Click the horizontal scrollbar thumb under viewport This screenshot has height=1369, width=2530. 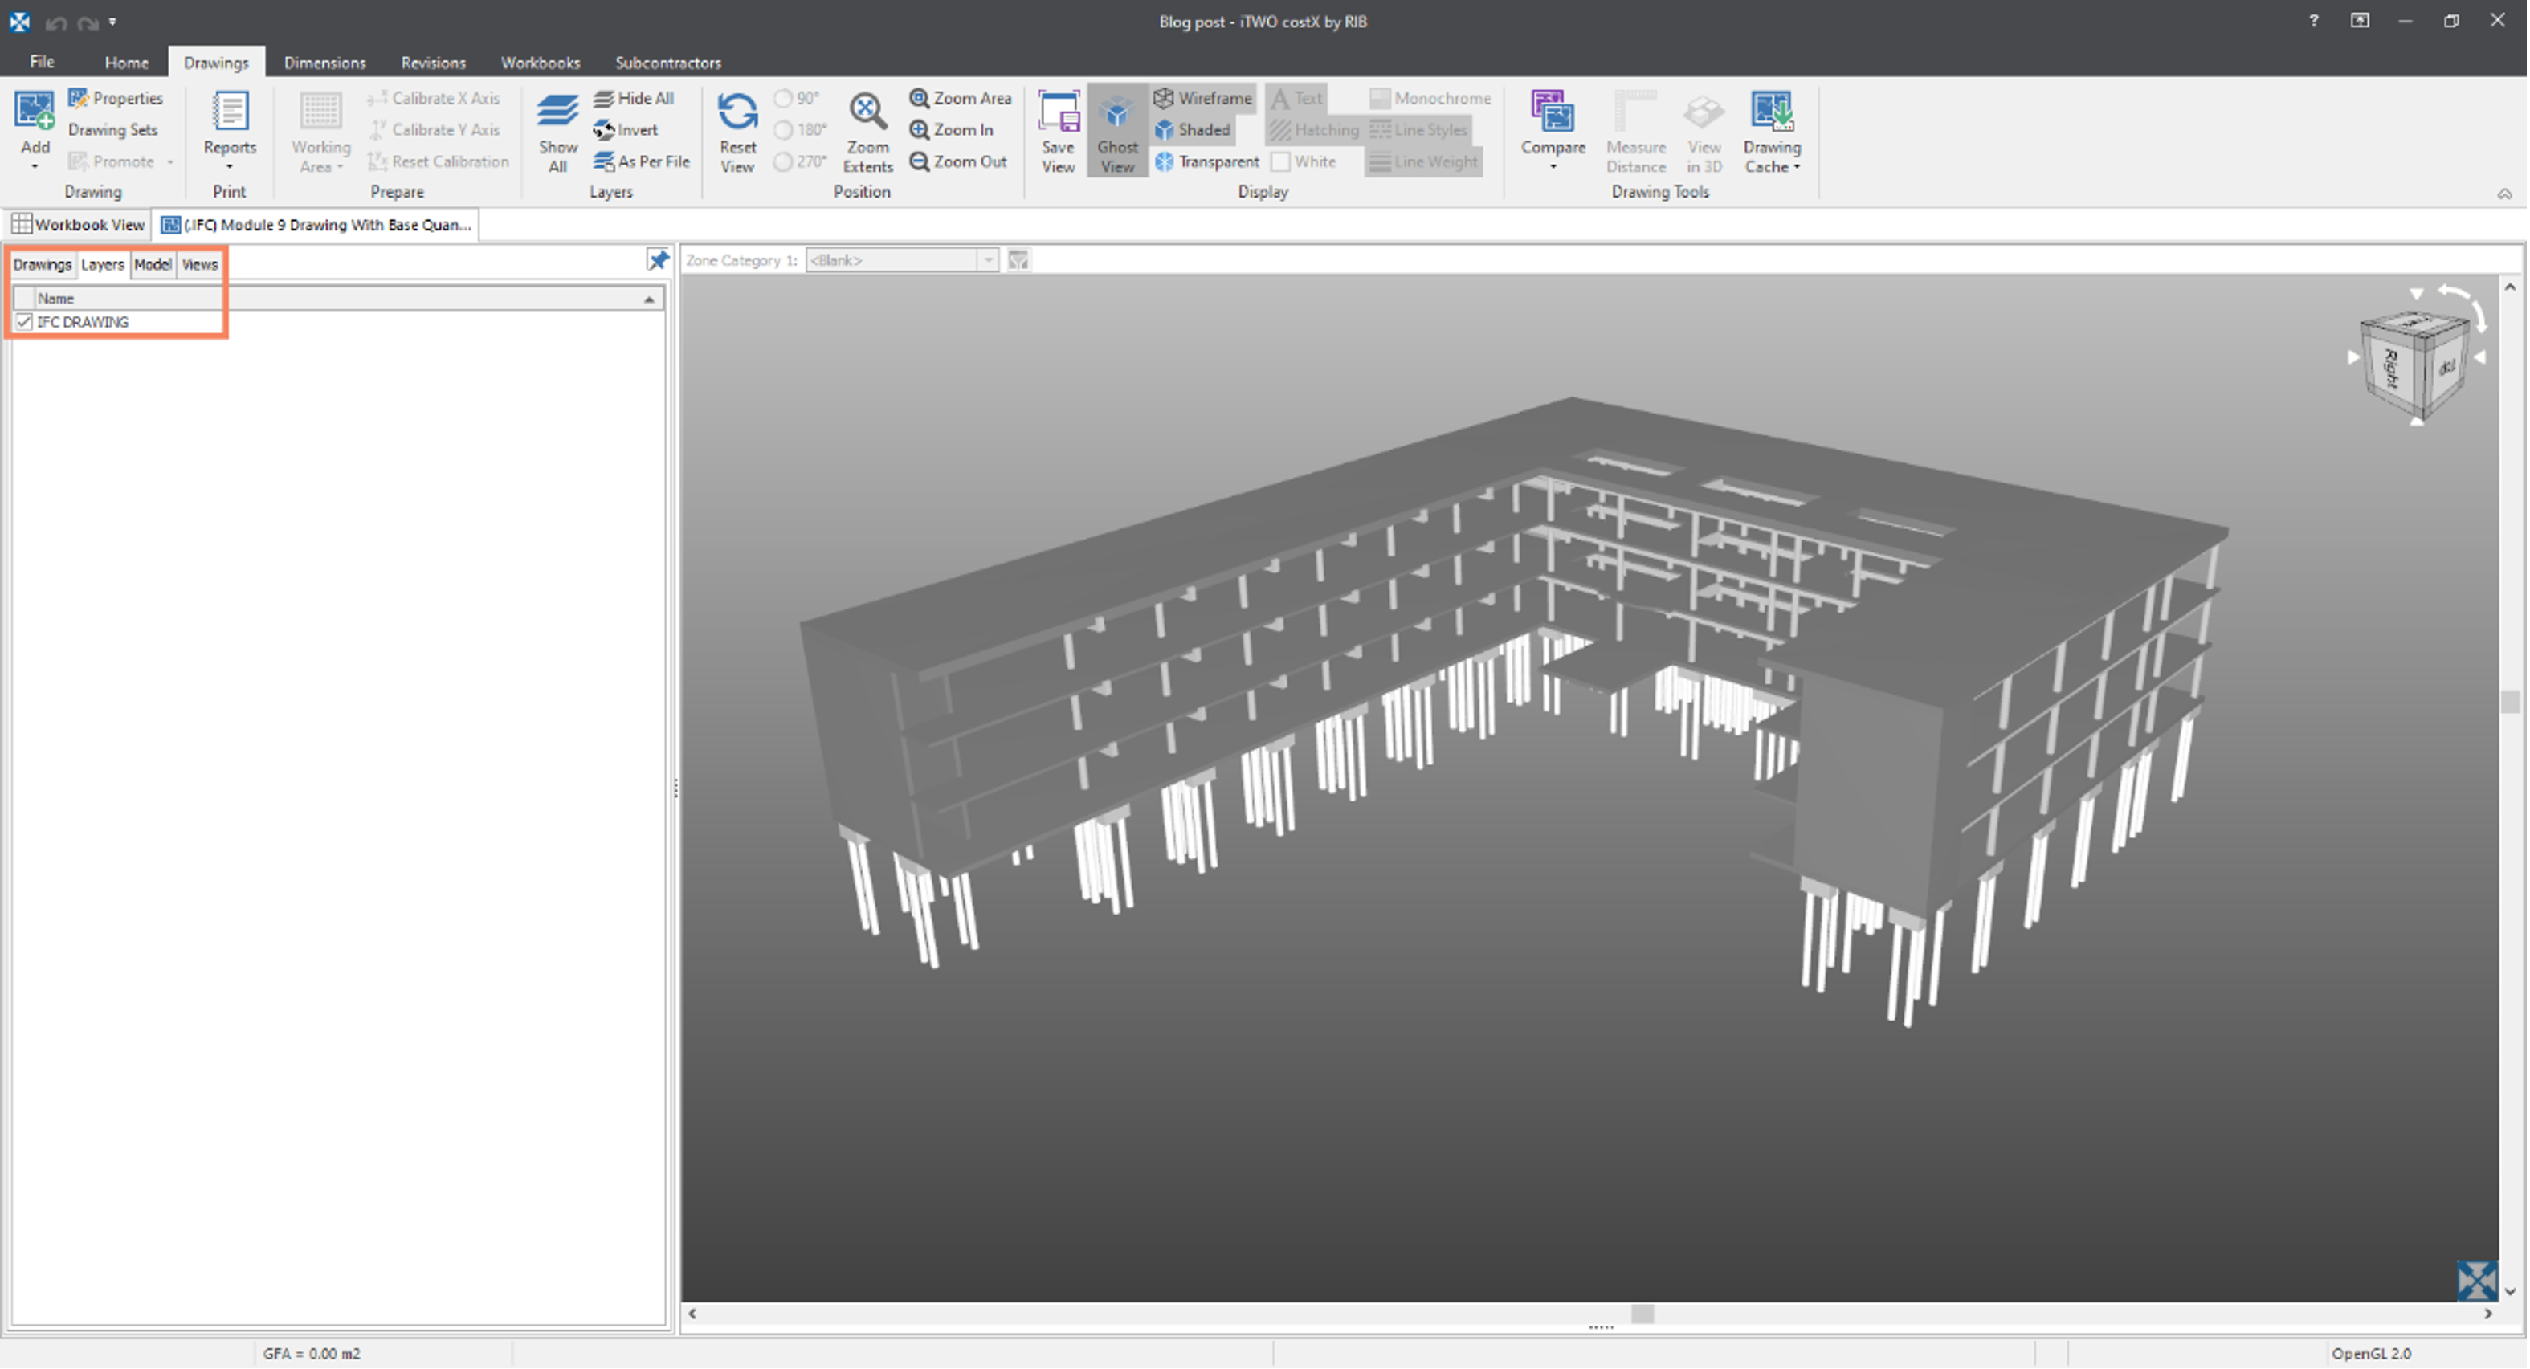click(1642, 1314)
